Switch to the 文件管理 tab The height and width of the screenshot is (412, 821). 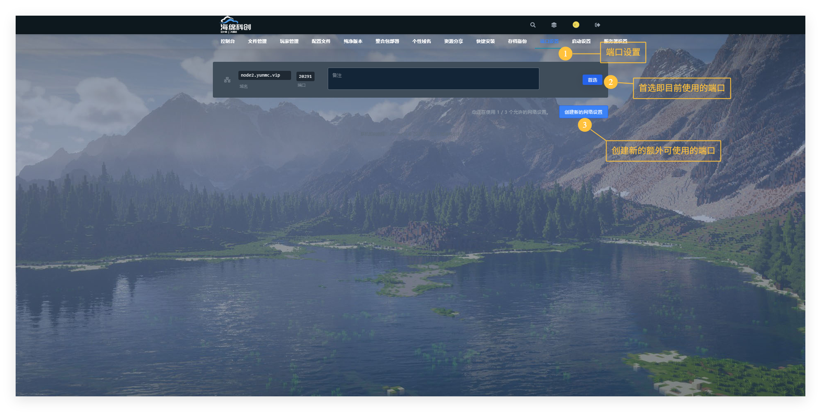coord(257,41)
